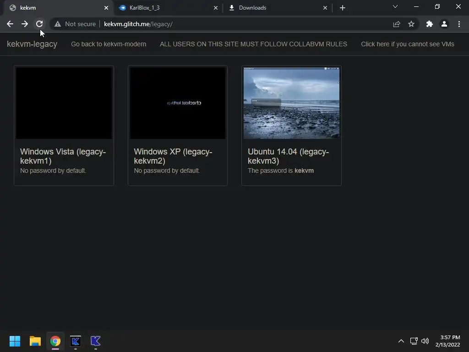This screenshot has width=469, height=352.
Task: Minimize the Chrome window
Action: click(x=416, y=6)
